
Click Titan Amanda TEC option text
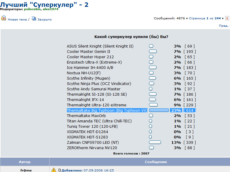(x=99, y=121)
